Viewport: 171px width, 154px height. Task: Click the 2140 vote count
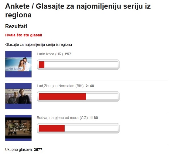90,86
